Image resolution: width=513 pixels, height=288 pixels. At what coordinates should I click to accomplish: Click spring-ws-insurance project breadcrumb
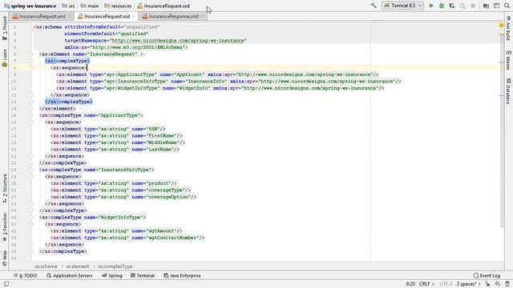(x=30, y=6)
